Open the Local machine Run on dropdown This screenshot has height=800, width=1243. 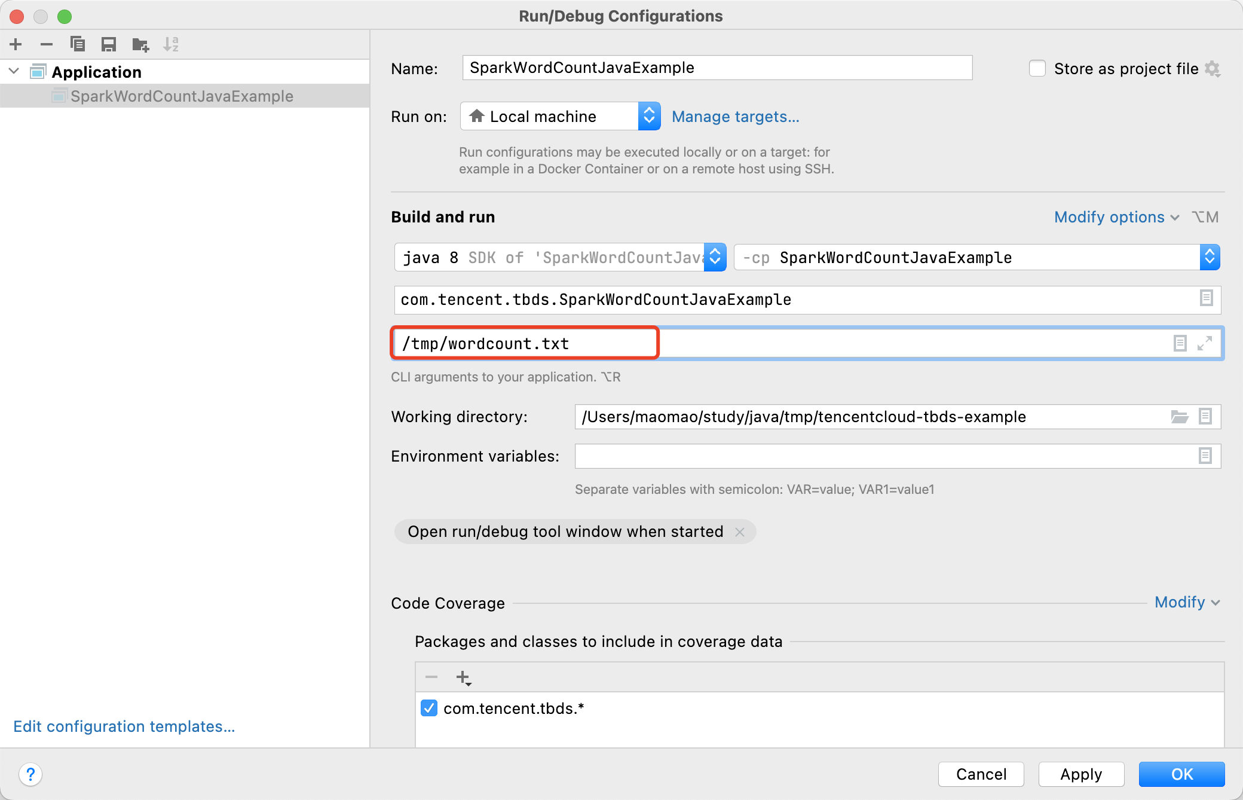[649, 117]
